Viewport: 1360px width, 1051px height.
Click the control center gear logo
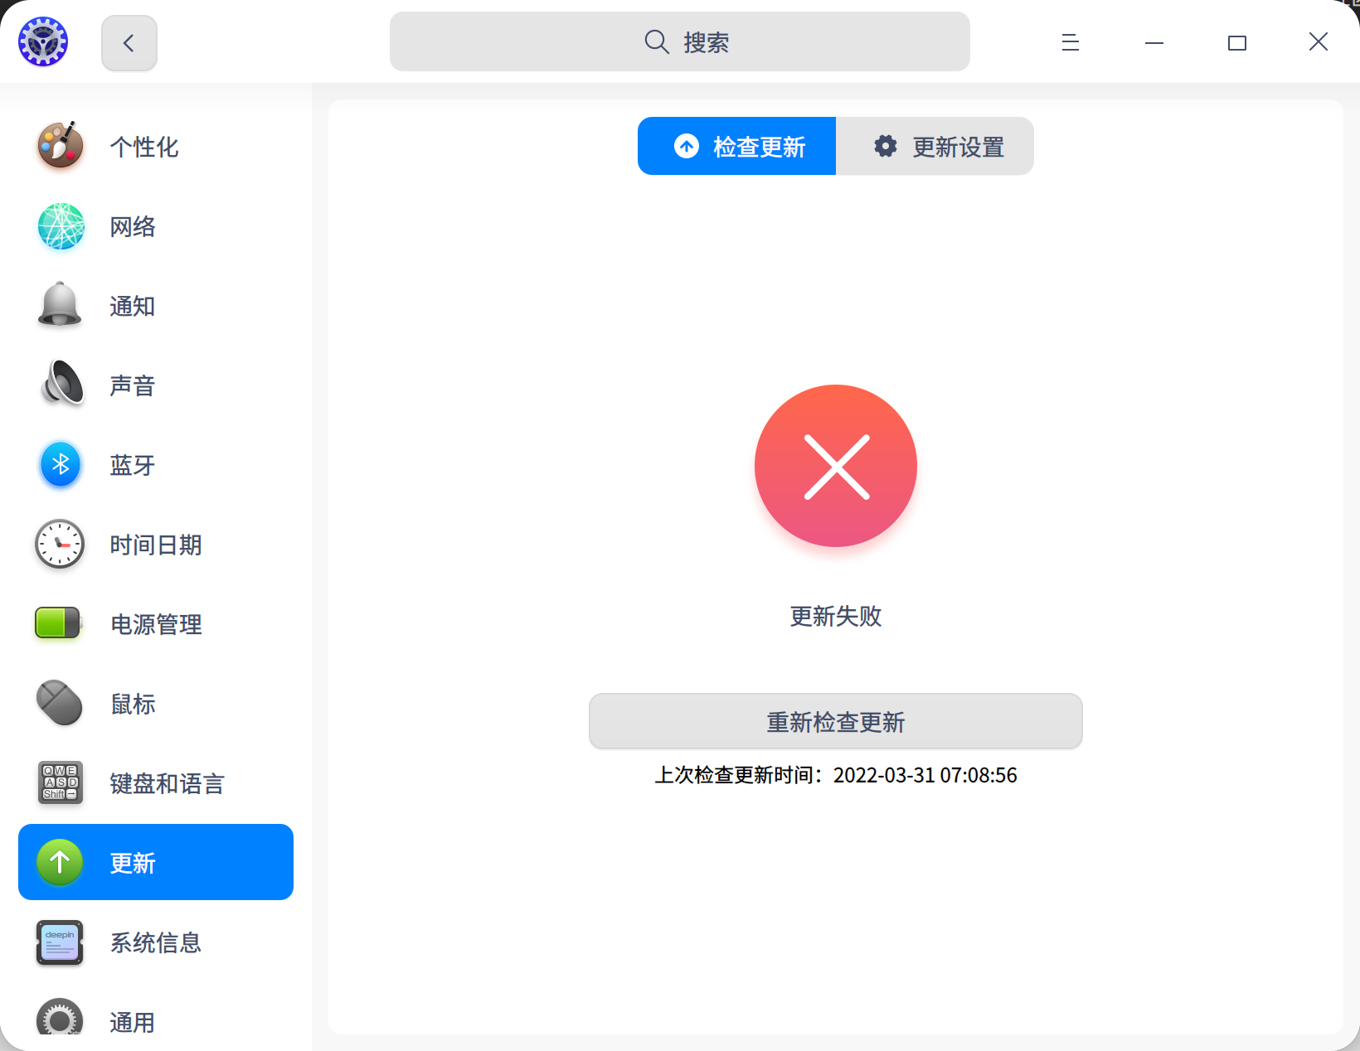point(42,41)
